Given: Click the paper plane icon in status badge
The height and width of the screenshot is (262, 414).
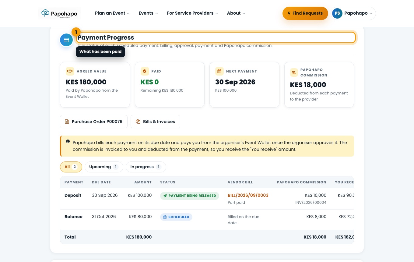Looking at the screenshot, I should pyautogui.click(x=165, y=196).
